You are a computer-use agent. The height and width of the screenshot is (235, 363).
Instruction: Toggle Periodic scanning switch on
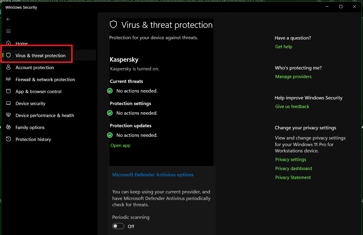click(x=118, y=226)
